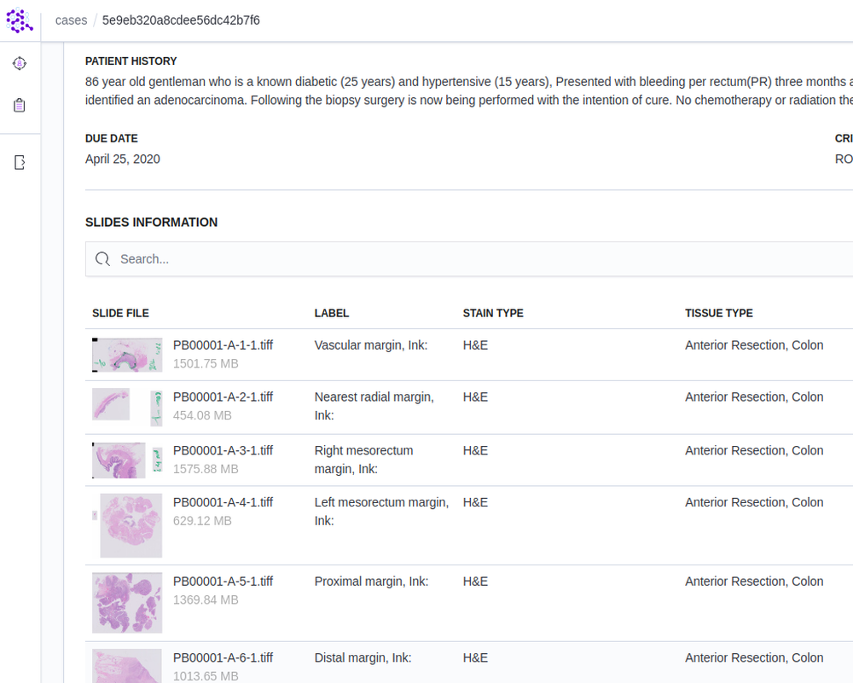853x683 pixels.
Task: Select file name PB00001-A-3-1.tiff
Action: [x=223, y=451]
